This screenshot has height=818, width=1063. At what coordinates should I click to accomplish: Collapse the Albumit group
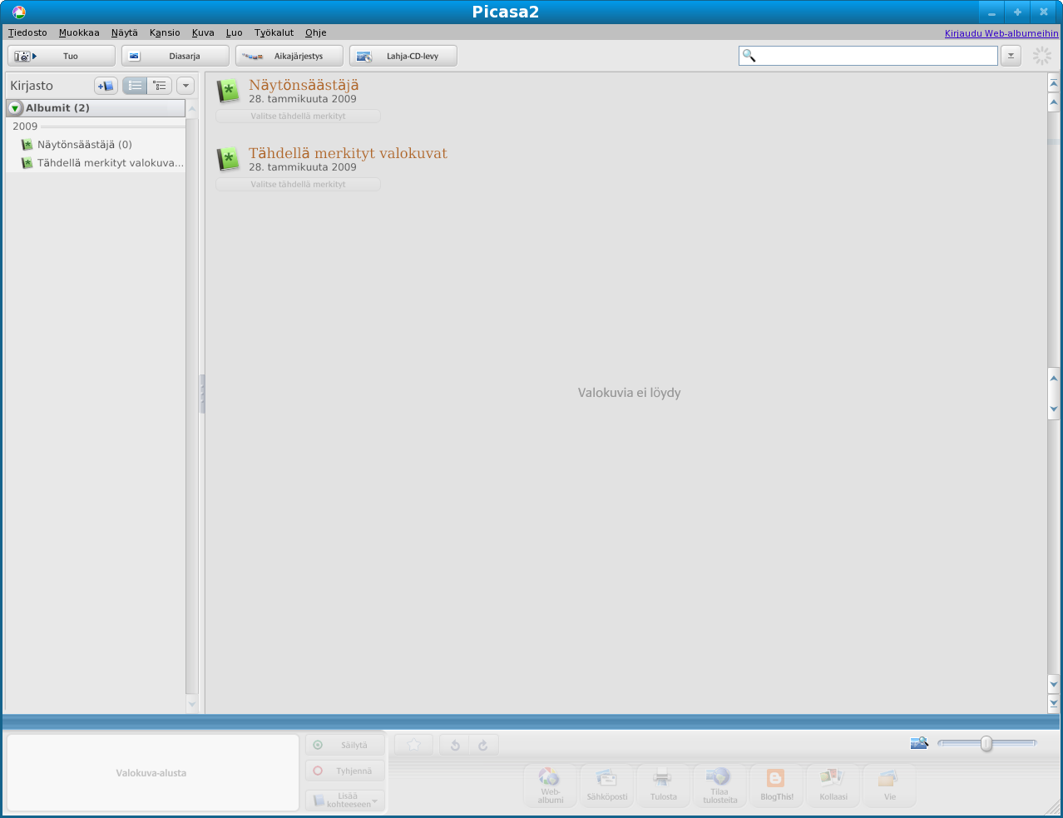[x=15, y=108]
